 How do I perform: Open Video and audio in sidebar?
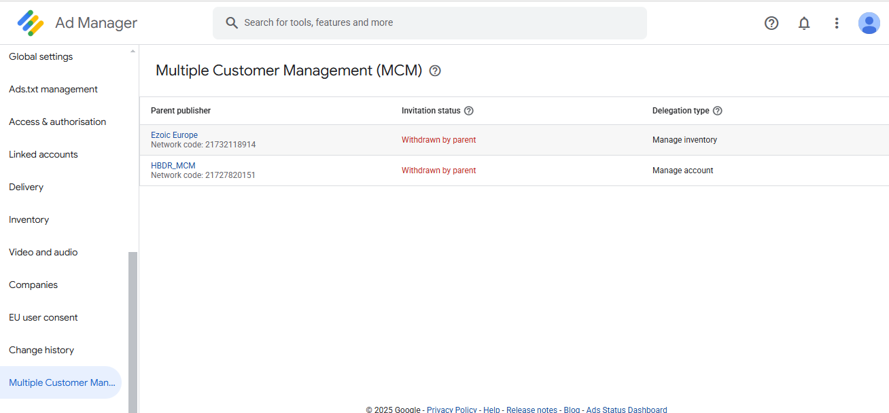43,252
